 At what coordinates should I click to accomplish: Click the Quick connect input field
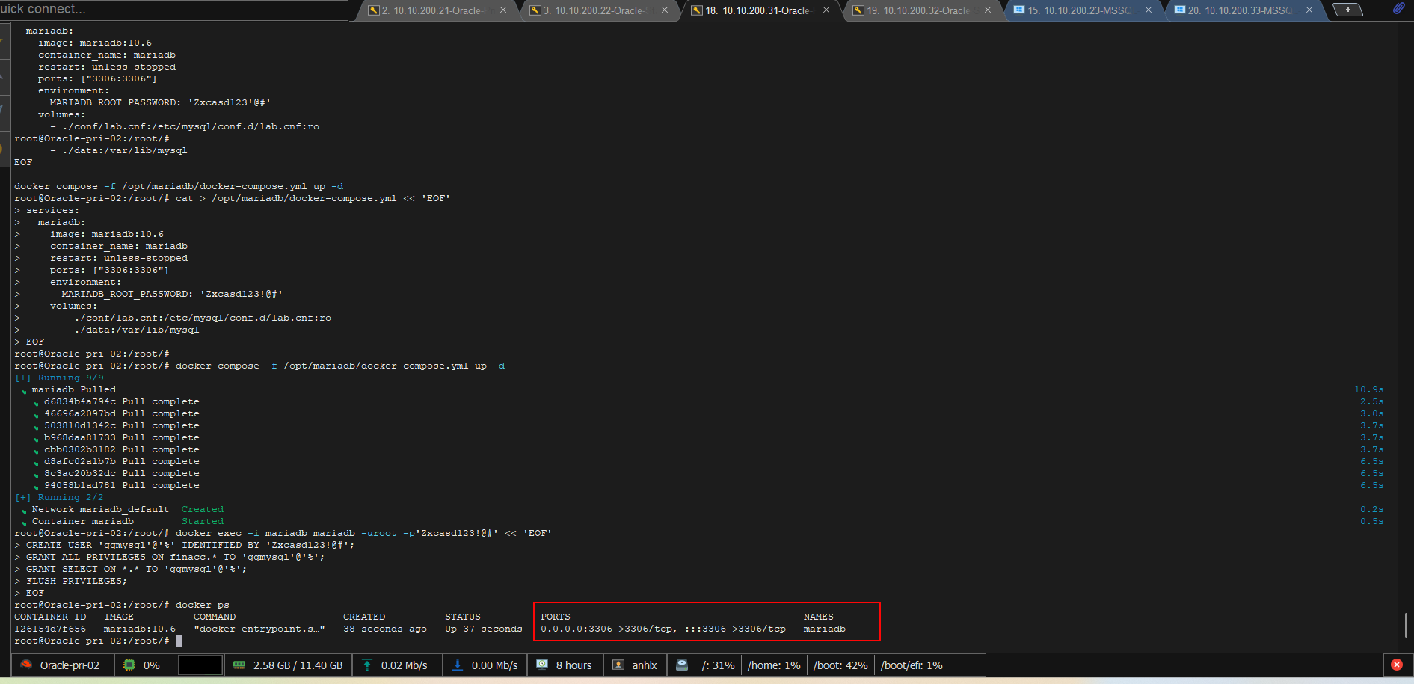pyautogui.click(x=173, y=10)
